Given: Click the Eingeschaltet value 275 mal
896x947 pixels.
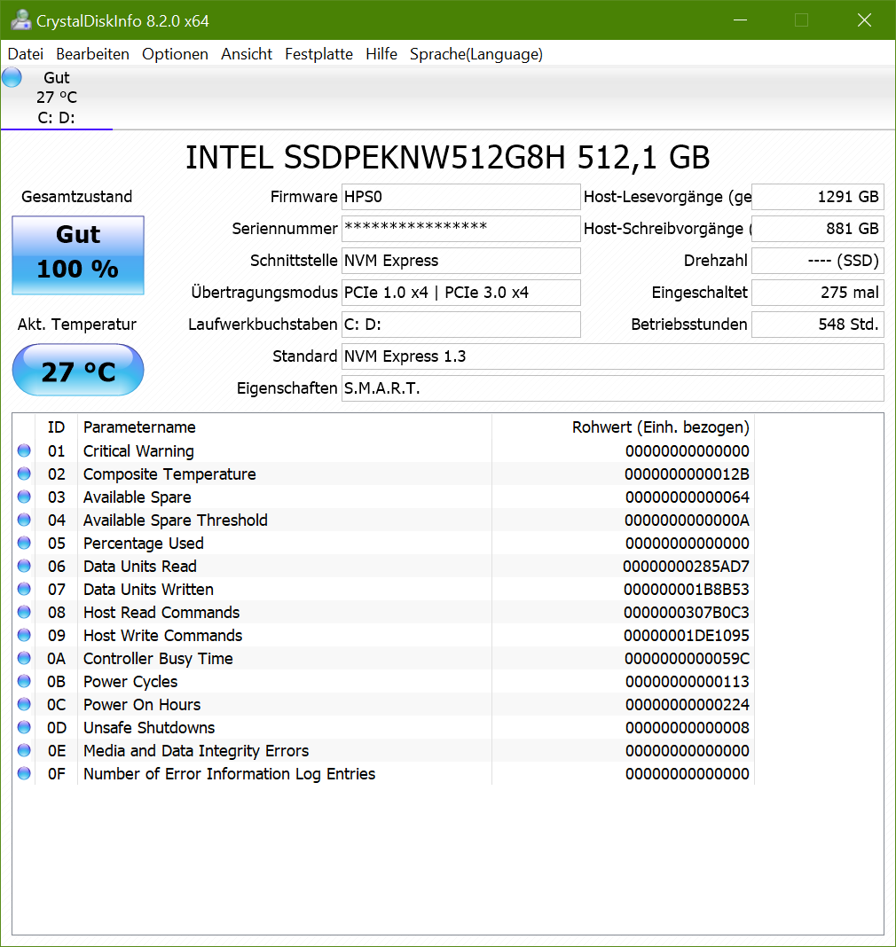Looking at the screenshot, I should tap(818, 293).
